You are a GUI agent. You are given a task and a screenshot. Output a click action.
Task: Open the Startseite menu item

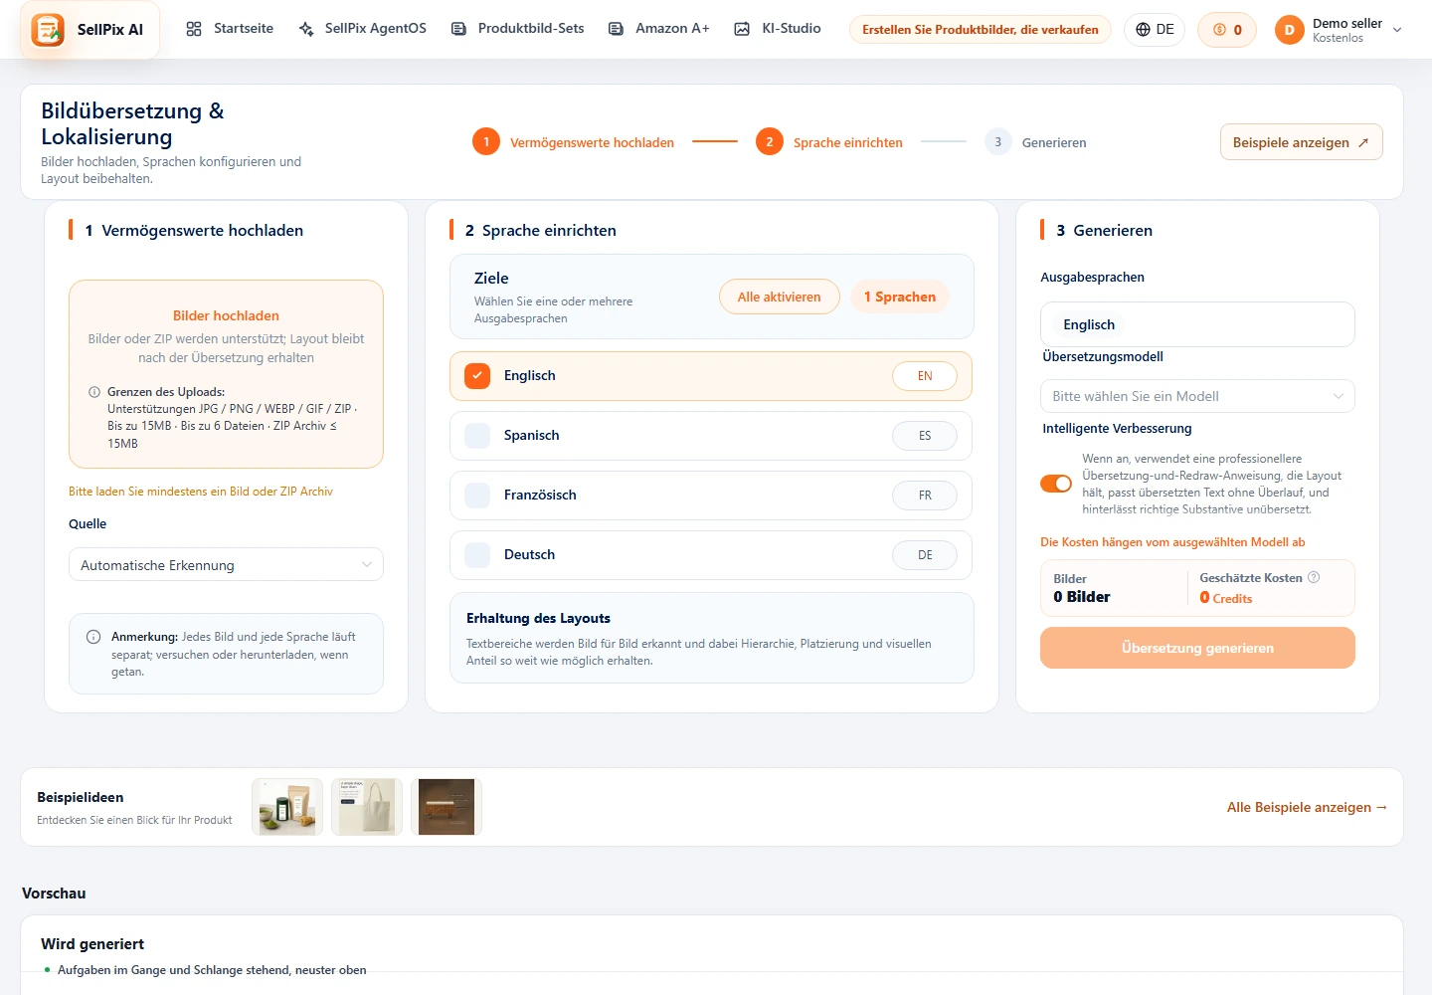[x=230, y=29]
